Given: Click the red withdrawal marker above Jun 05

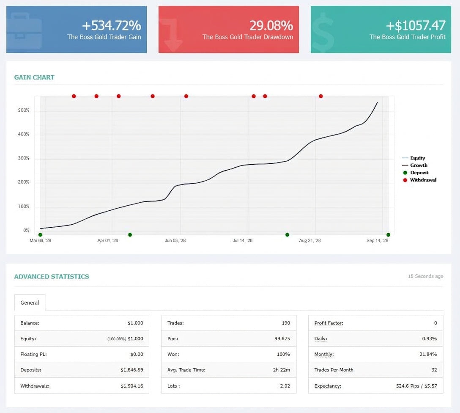Looking at the screenshot, I should pos(186,96).
